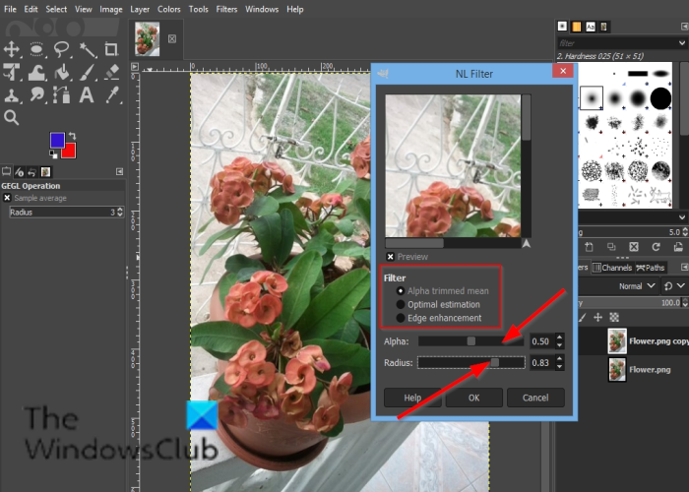Select the Zoom magnifier tool
This screenshot has height=492, width=689.
tap(12, 118)
